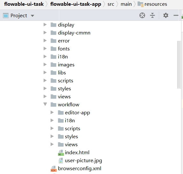
Task: Expand top-level views folder arrow
Action: pos(45,96)
